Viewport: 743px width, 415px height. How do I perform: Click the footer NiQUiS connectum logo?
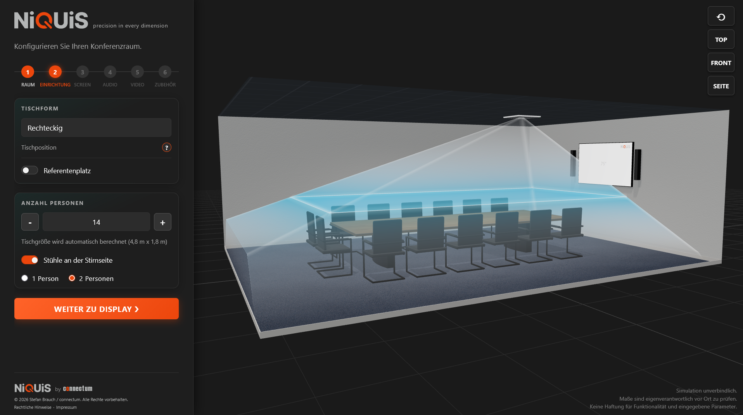54,388
